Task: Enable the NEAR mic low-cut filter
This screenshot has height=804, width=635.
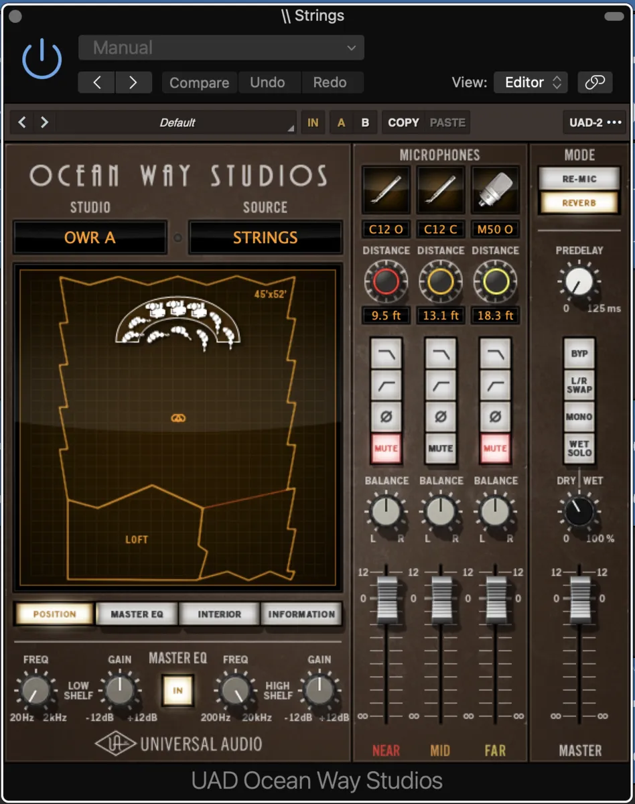Action: click(x=386, y=385)
